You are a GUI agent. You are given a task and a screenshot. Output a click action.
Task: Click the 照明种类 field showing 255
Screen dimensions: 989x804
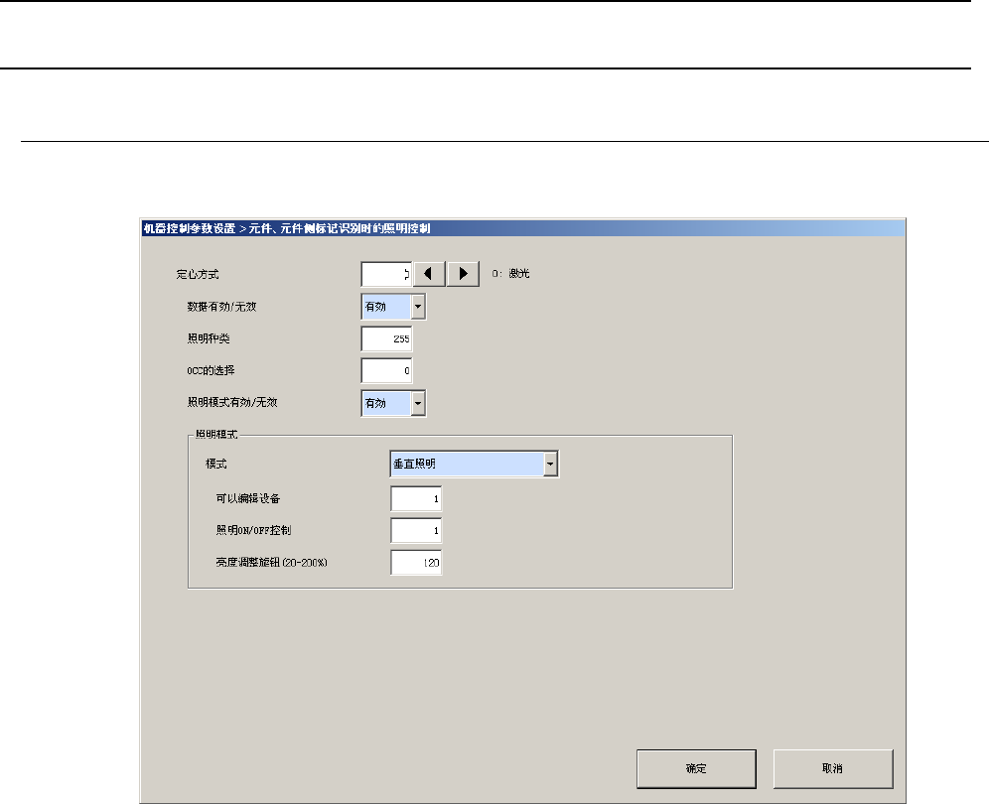coord(386,338)
